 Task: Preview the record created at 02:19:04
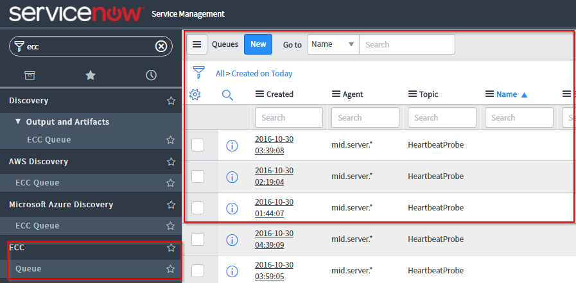[232, 177]
